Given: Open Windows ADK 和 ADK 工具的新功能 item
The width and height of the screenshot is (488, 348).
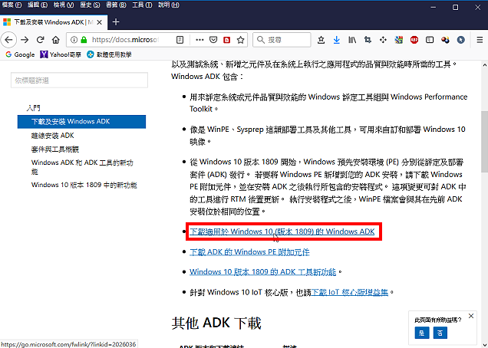Looking at the screenshot, I should [x=82, y=167].
